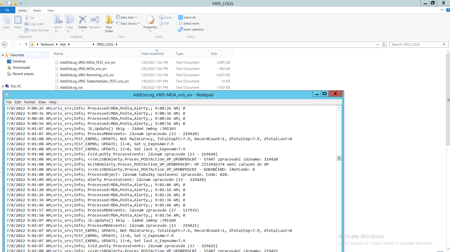Image resolution: width=450 pixels, height=252 pixels.
Task: Collapse the ribbon with chevron arrow
Action: [442, 10]
